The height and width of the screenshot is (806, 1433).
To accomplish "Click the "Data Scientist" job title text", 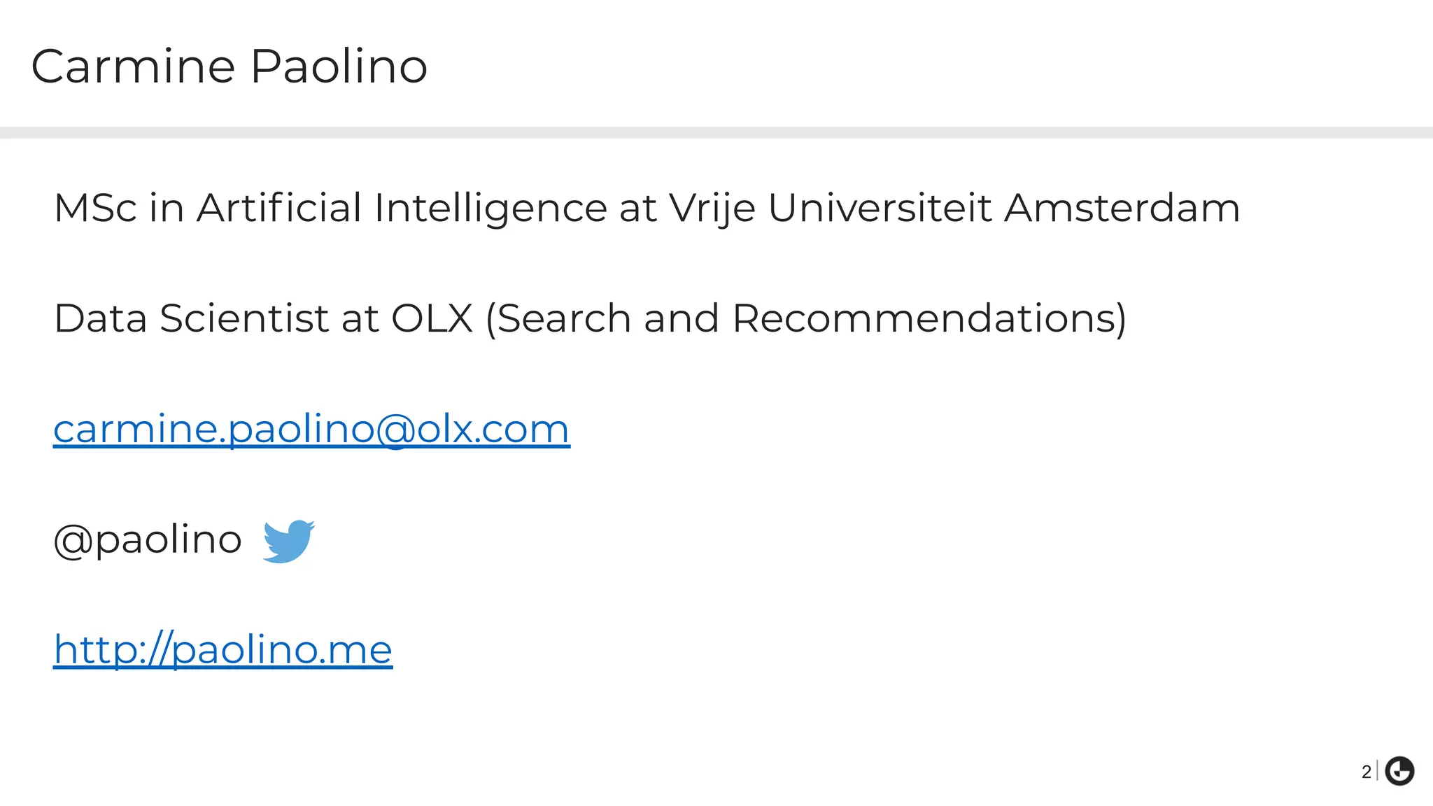I will pyautogui.click(x=191, y=319).
